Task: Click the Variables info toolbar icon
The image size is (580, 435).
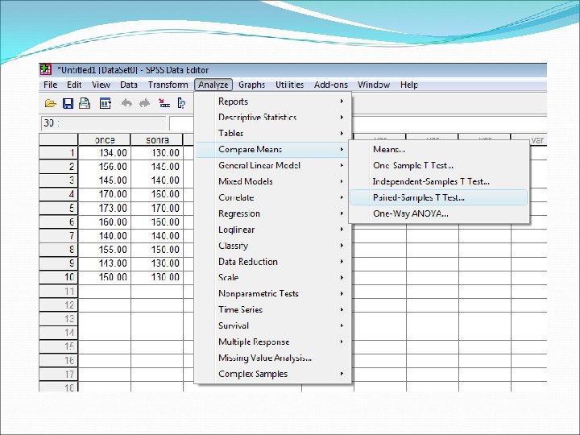Action: click(181, 103)
